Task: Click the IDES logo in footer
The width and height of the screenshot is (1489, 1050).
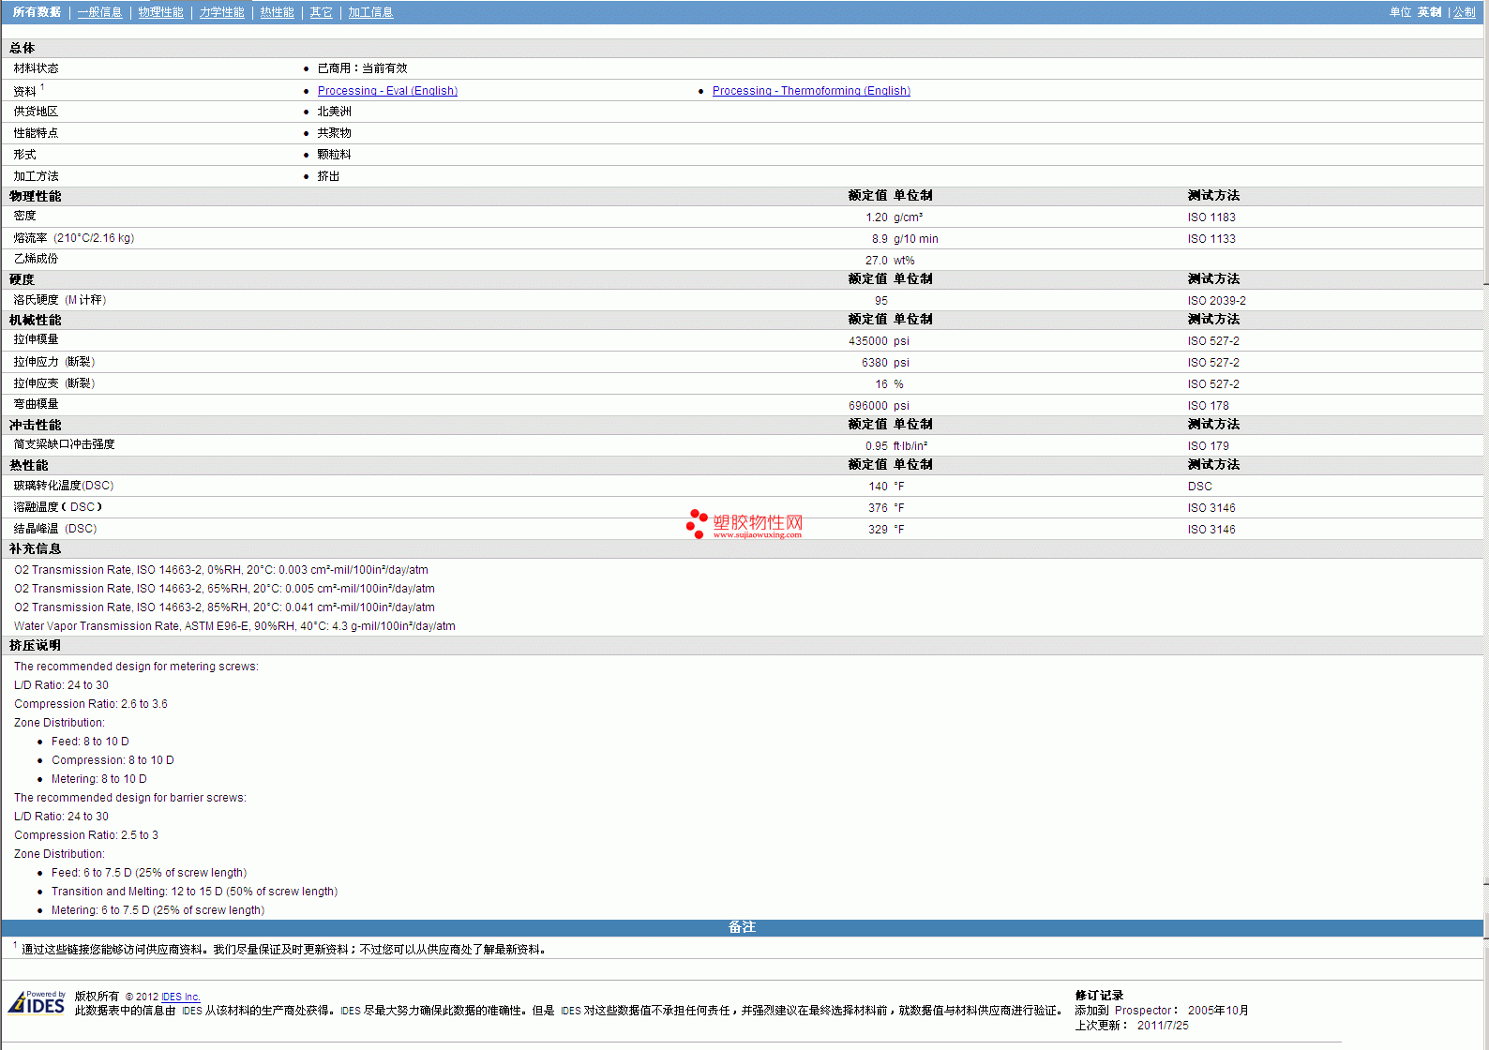Action: (x=38, y=1002)
